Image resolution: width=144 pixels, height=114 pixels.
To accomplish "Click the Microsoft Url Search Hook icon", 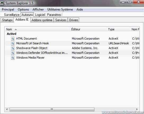I will (13, 43).
